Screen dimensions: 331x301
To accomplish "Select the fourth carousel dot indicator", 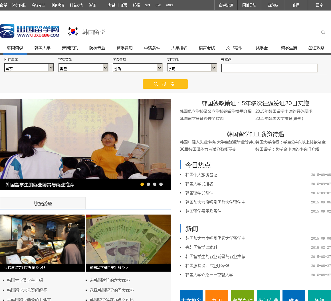I will pos(161,184).
